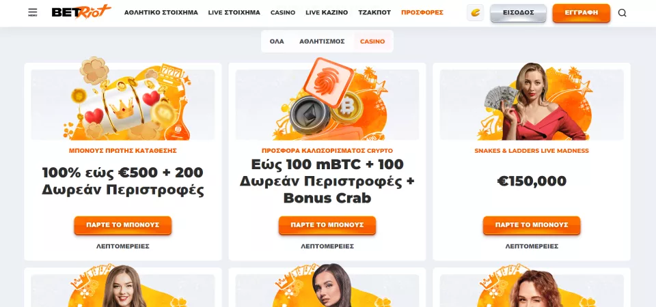656x307 pixels.
Task: Click the crypto coins promo image
Action: coord(327,100)
